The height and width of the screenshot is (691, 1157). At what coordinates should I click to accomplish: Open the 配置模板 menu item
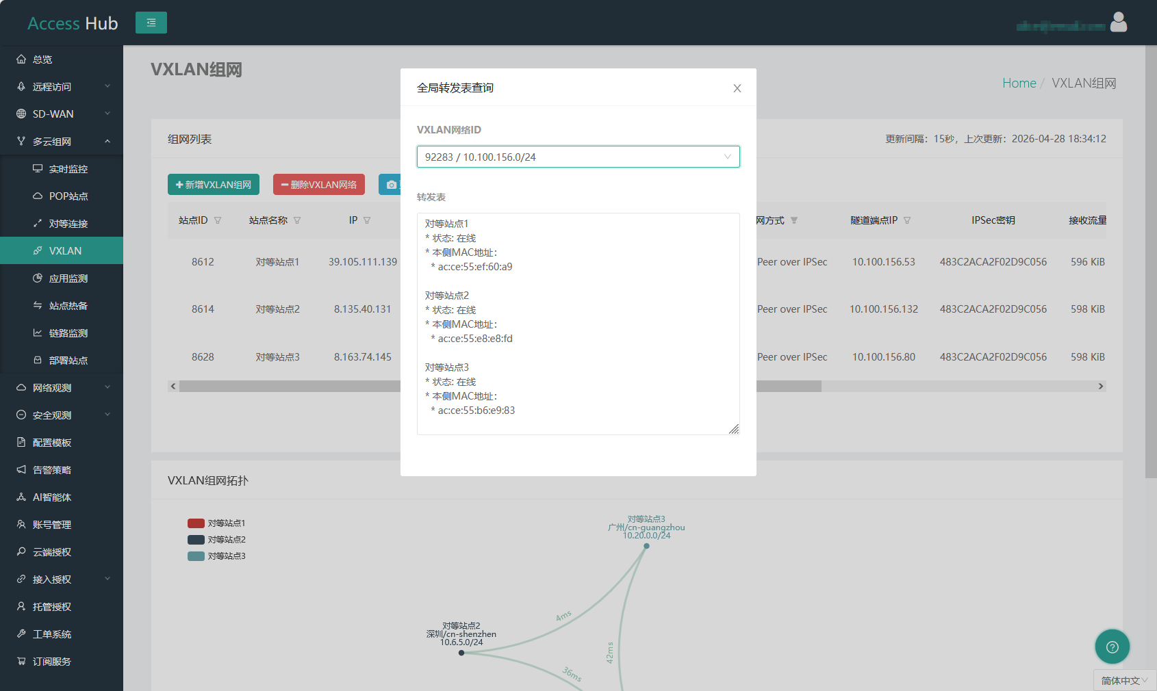pyautogui.click(x=62, y=443)
